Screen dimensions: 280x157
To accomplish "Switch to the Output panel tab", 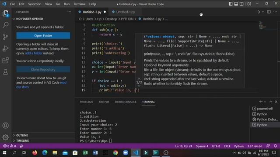I will pos(104,102).
